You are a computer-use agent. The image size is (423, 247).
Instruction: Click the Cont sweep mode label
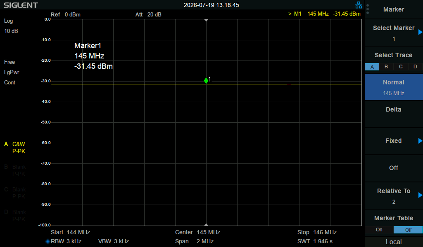[x=10, y=82]
